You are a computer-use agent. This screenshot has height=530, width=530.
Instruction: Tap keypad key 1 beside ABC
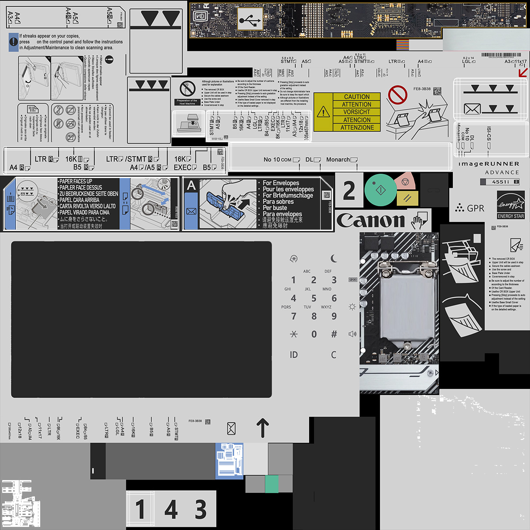coord(293,280)
